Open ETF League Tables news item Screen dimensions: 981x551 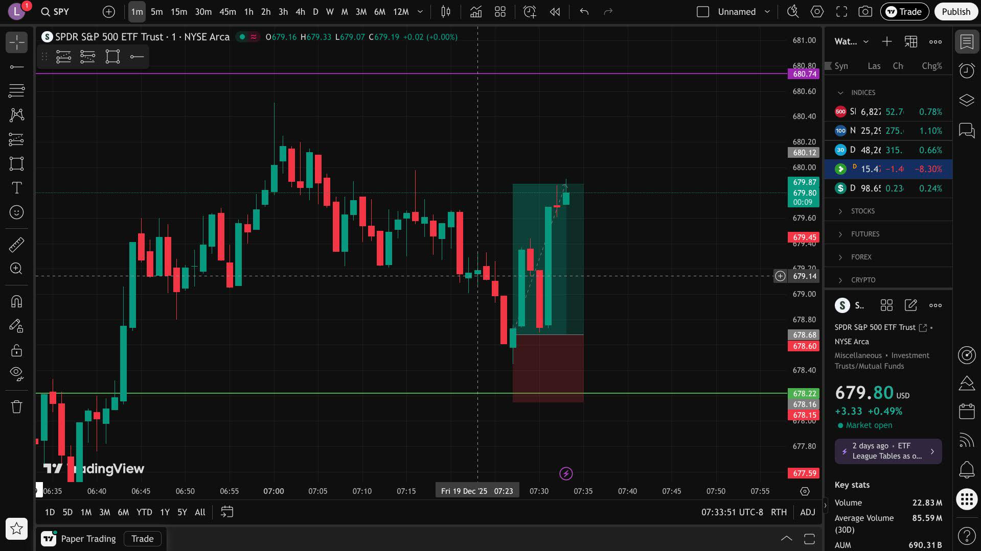point(888,451)
